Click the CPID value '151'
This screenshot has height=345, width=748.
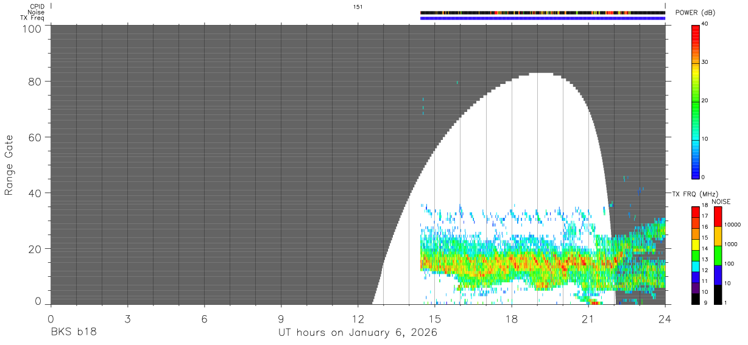point(358,7)
